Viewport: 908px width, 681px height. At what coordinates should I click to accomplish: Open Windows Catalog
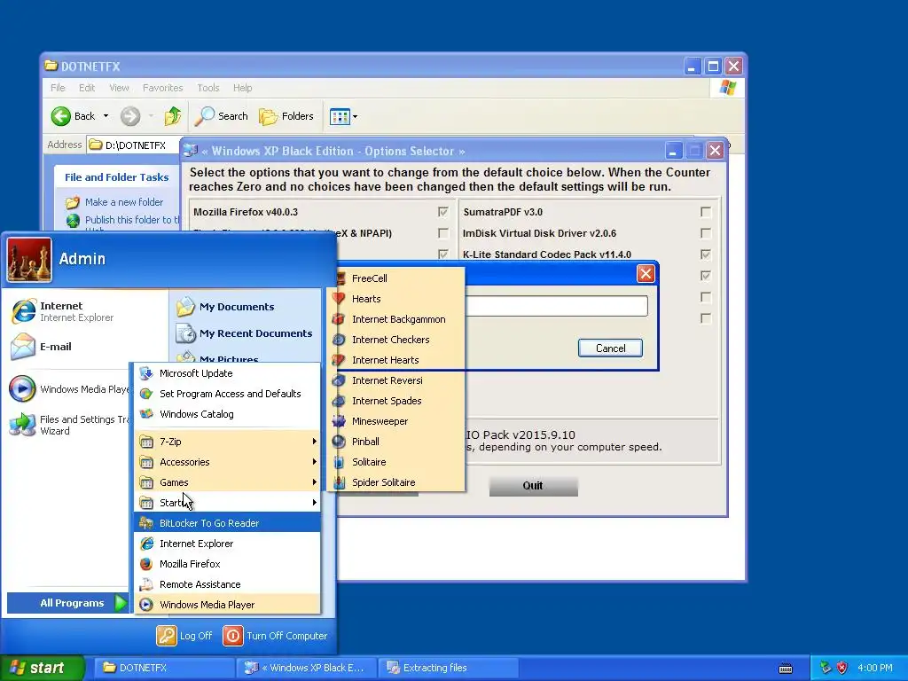point(227,414)
